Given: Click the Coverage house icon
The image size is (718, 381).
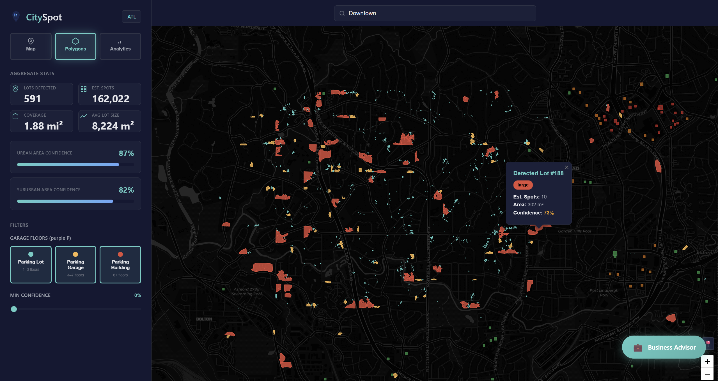Looking at the screenshot, I should [15, 116].
